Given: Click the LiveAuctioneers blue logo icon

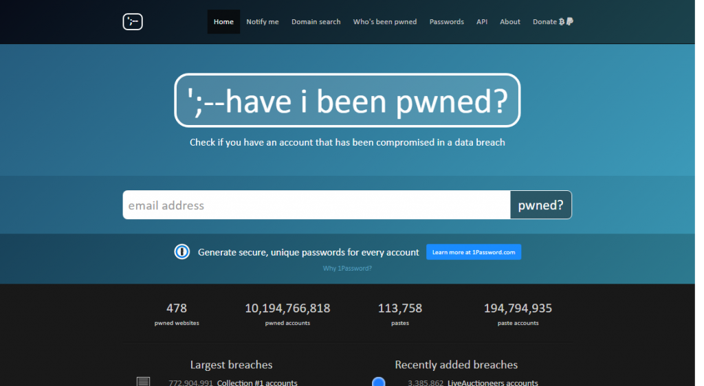Looking at the screenshot, I should pos(379,381).
